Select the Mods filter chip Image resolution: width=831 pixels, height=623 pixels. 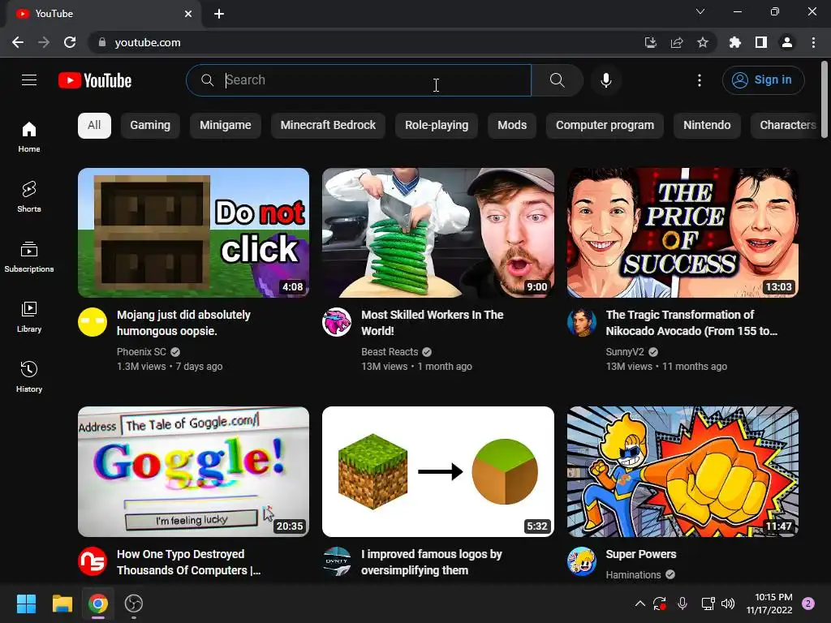click(512, 126)
